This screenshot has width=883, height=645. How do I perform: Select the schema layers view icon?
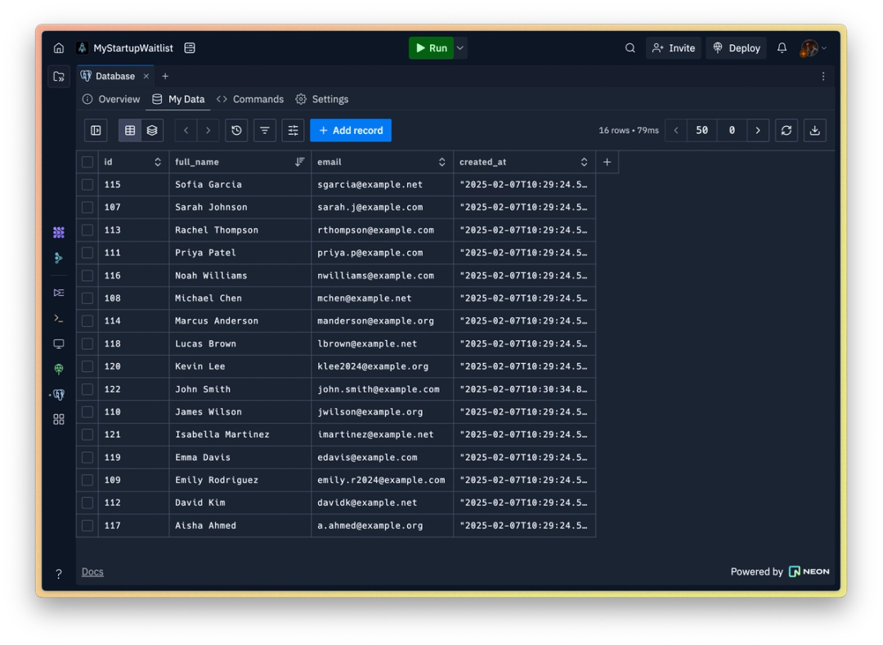tap(151, 130)
